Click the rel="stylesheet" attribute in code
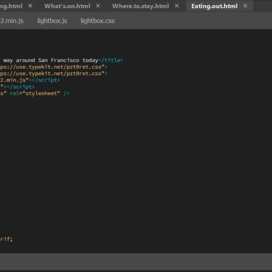Image resolution: width=272 pixels, height=272 pixels. coord(35,93)
